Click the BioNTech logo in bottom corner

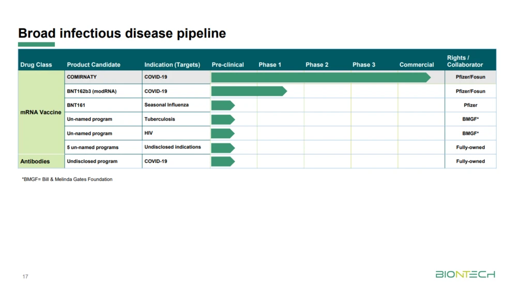point(465,274)
